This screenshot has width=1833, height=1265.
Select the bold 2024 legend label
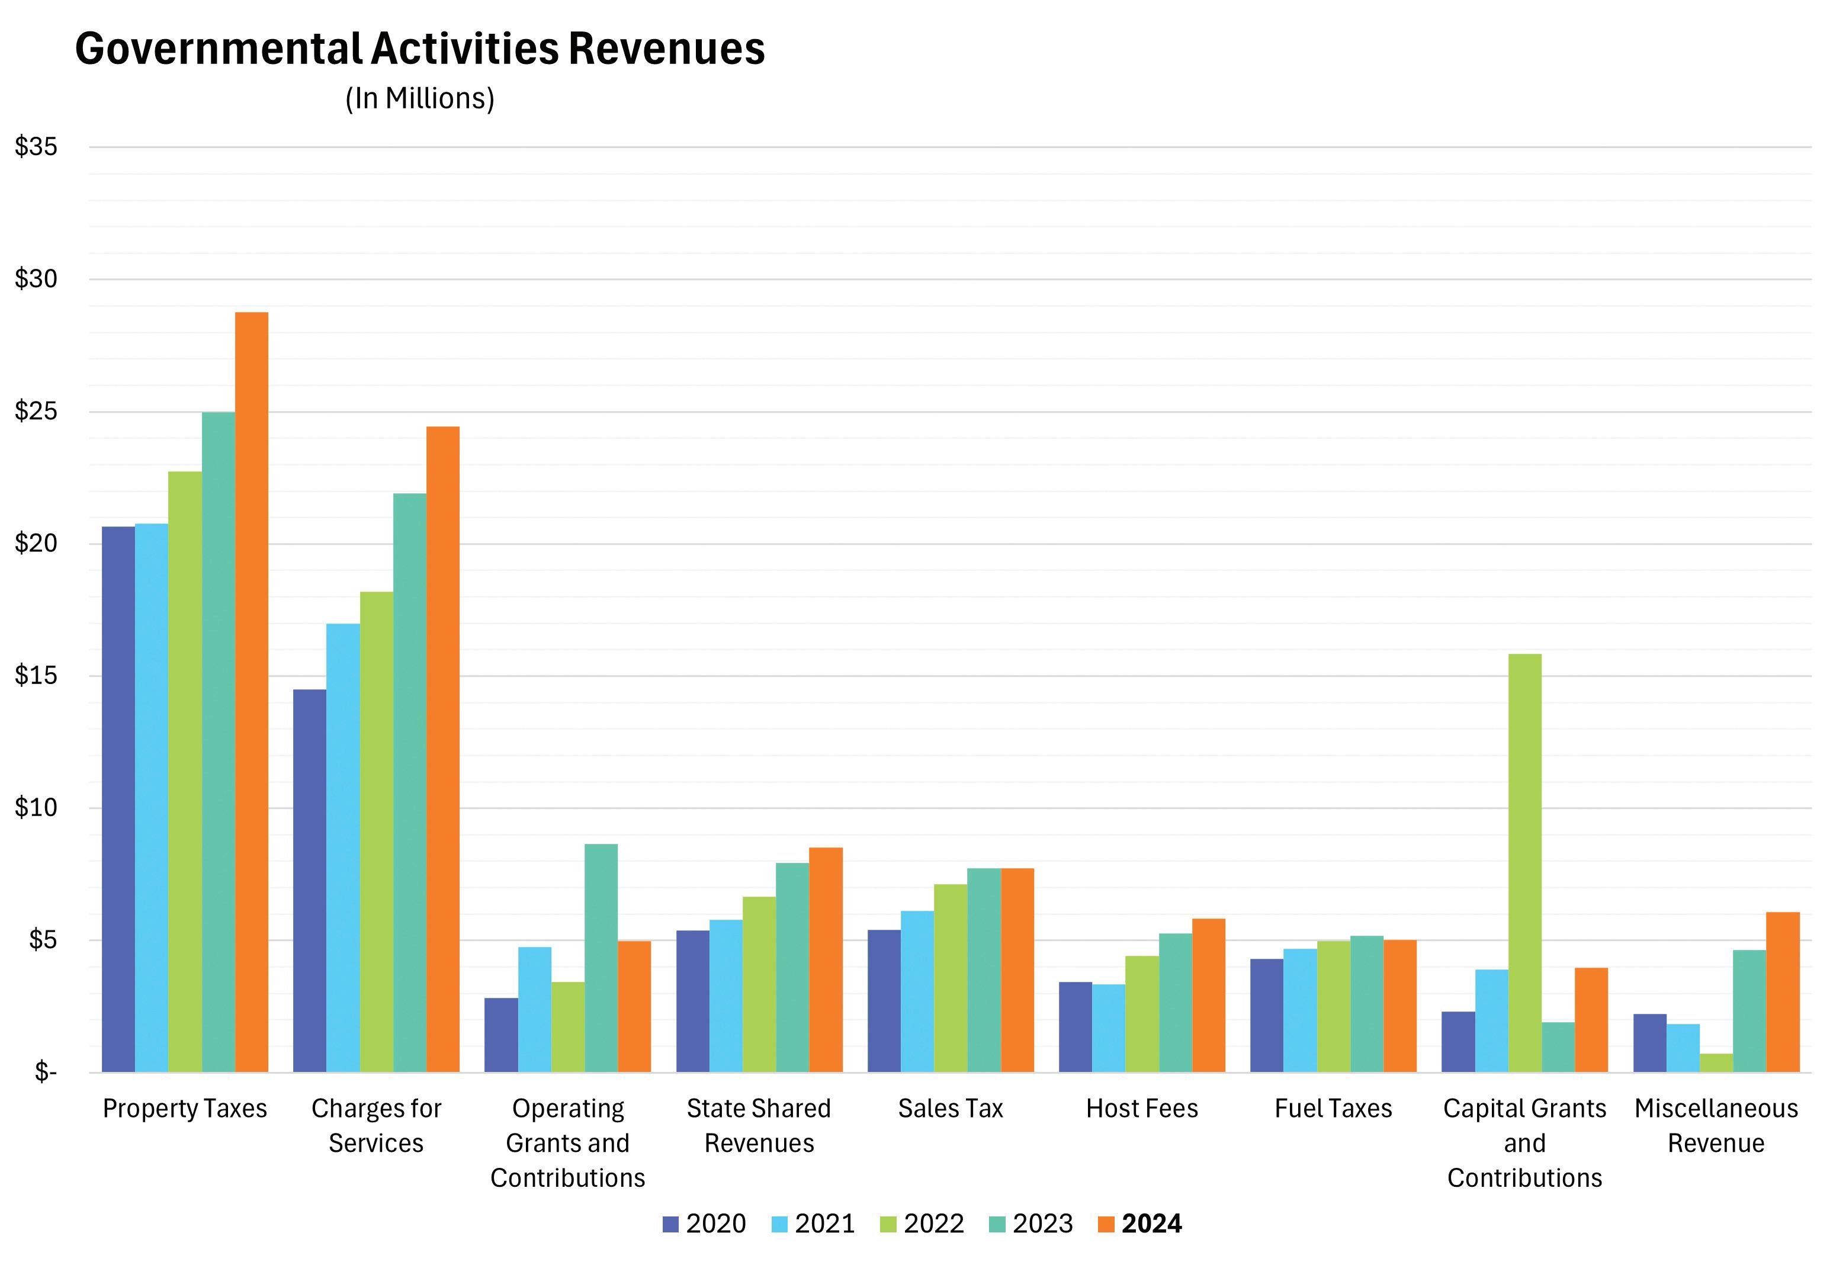1151,1224
